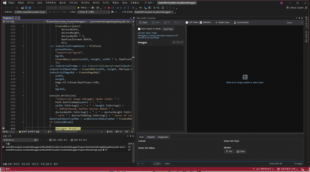Click the Continue (계속) debug play icon
This screenshot has width=310, height=172.
tap(79, 8)
